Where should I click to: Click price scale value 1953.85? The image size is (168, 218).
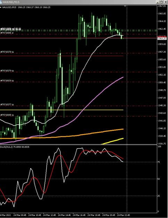[162, 67]
